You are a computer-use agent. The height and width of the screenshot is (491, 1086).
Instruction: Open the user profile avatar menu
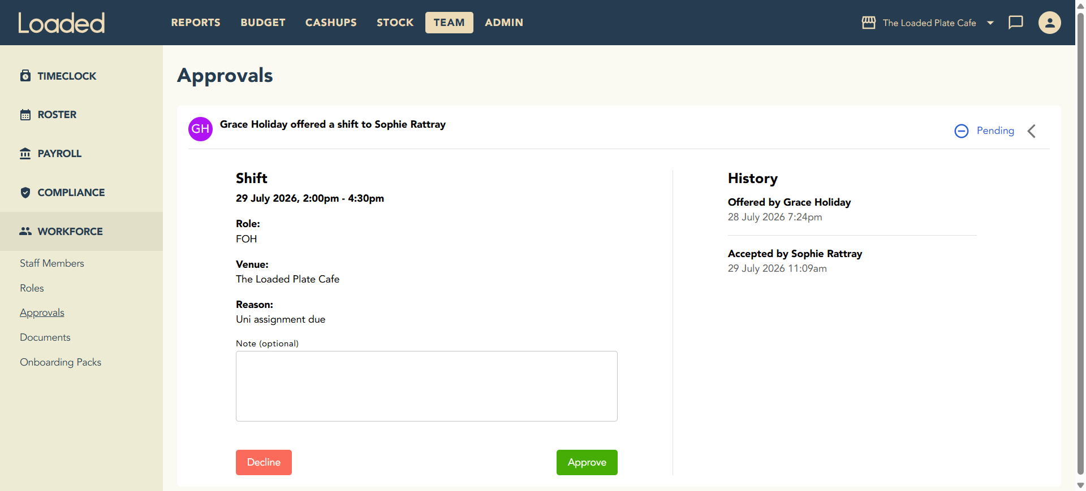1049,23
